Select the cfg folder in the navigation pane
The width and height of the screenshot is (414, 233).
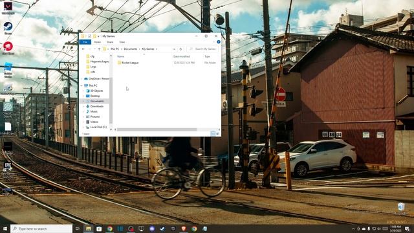(x=91, y=56)
